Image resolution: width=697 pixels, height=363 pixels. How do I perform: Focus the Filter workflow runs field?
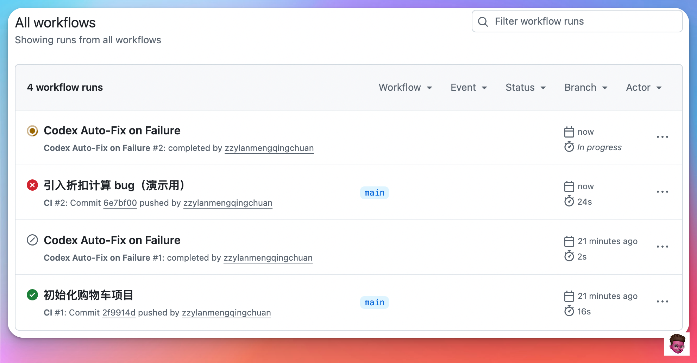point(577,21)
